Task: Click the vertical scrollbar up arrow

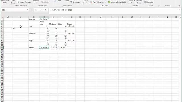Action: point(180,17)
